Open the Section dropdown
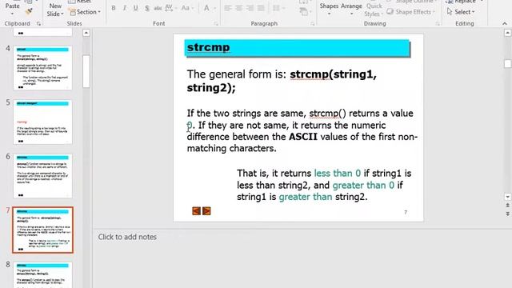 (x=86, y=12)
